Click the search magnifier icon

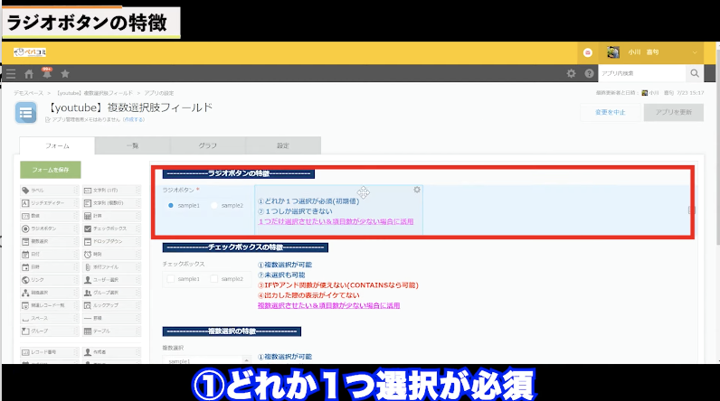point(695,74)
